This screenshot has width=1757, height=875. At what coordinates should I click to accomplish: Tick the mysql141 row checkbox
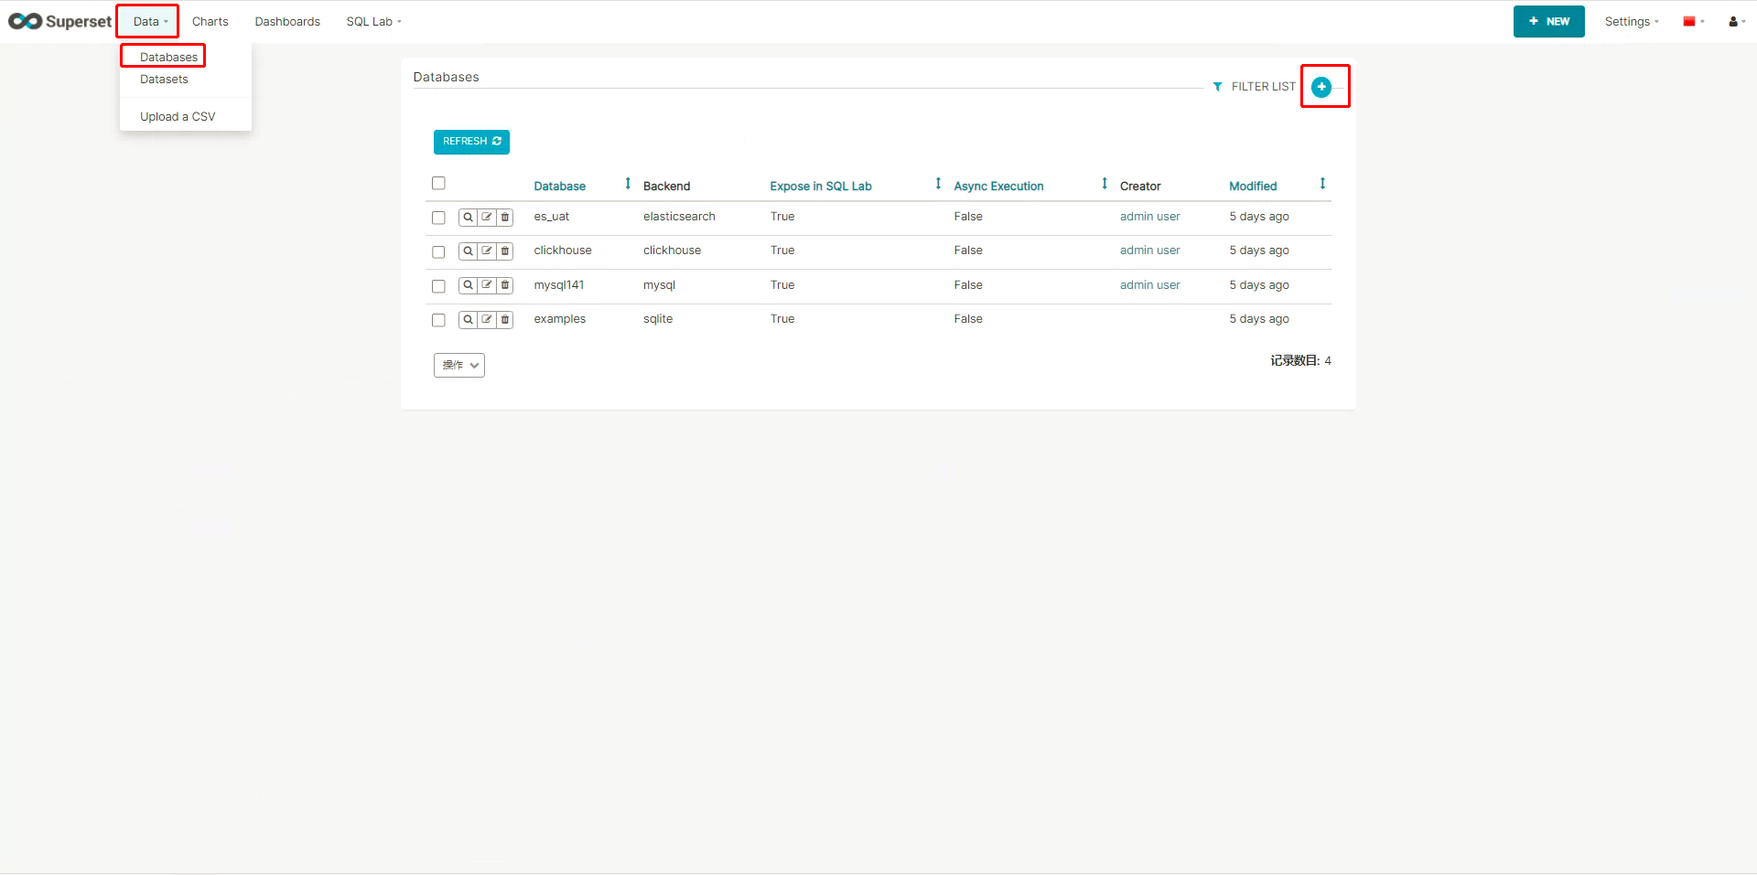point(438,286)
